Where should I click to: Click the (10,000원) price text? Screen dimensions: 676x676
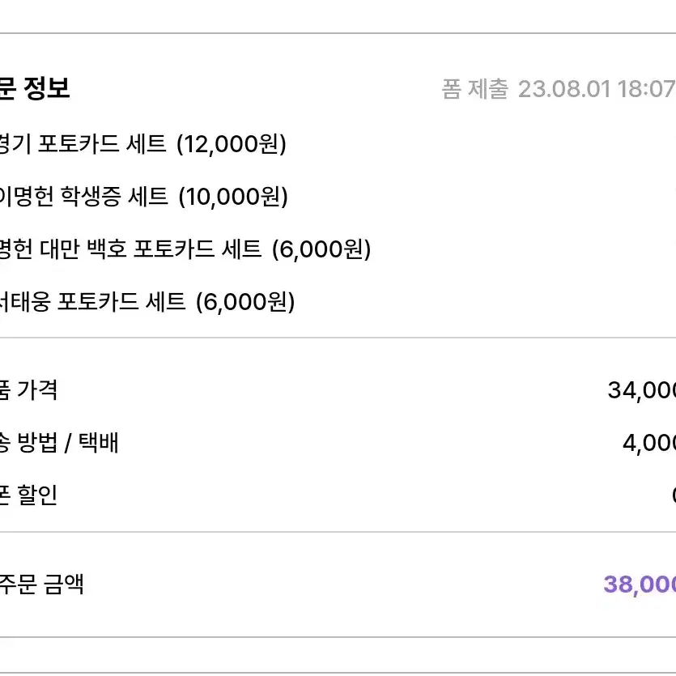pyautogui.click(x=233, y=197)
